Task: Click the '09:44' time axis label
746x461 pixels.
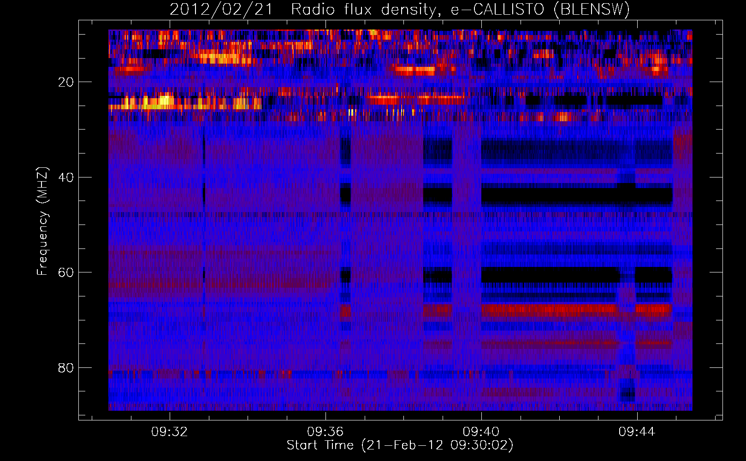Action: 637,432
